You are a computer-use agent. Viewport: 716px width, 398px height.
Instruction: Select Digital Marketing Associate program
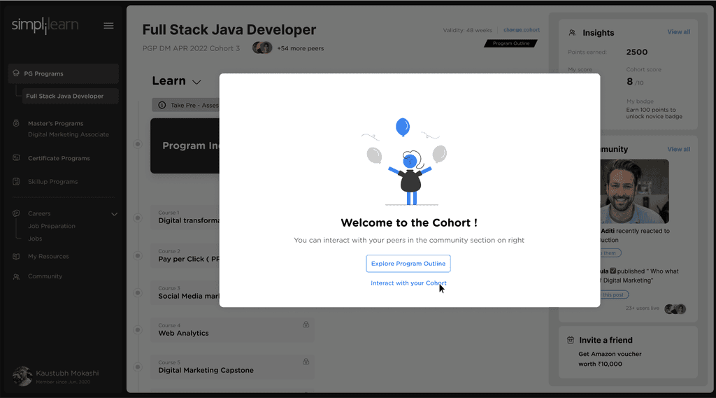[69, 134]
